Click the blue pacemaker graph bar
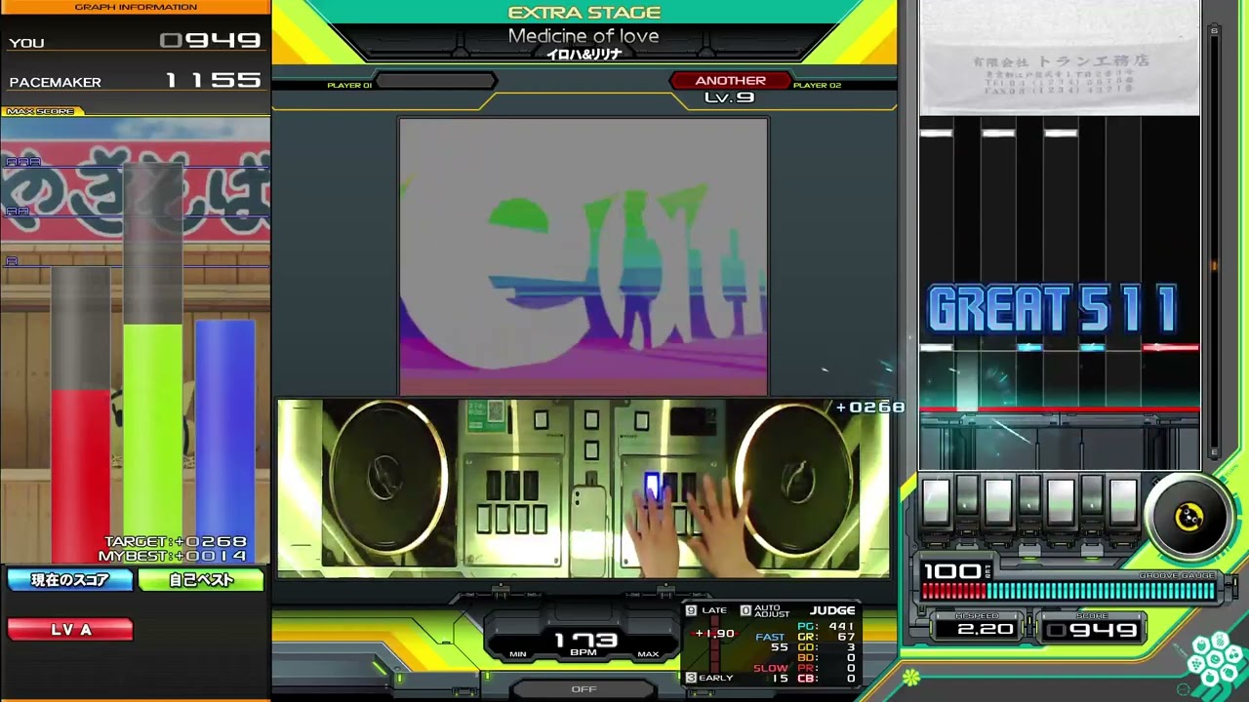 tap(224, 441)
